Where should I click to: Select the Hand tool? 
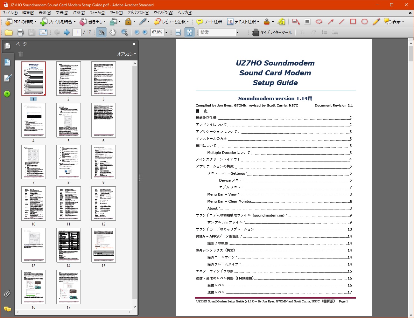coord(113,32)
